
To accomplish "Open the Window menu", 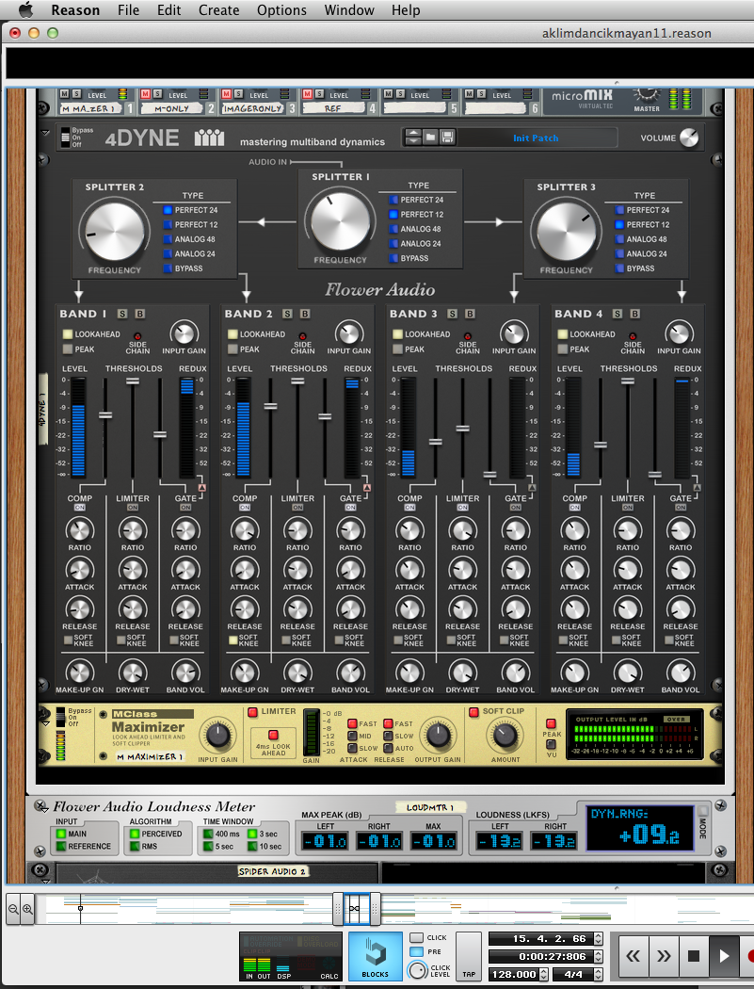I will pos(349,10).
